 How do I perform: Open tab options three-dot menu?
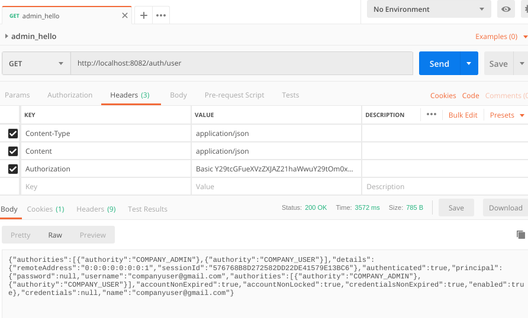click(161, 15)
